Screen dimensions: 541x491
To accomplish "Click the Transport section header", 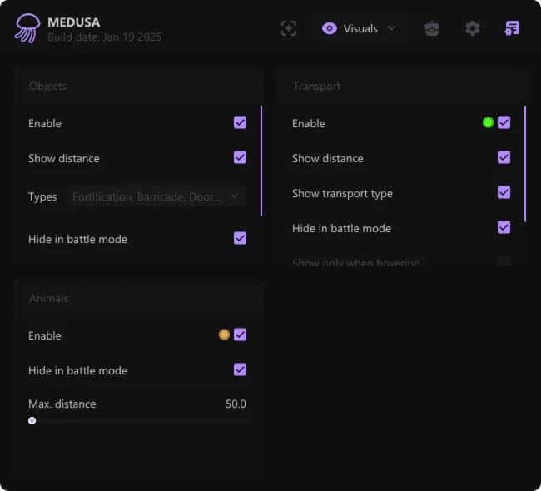I will click(316, 86).
